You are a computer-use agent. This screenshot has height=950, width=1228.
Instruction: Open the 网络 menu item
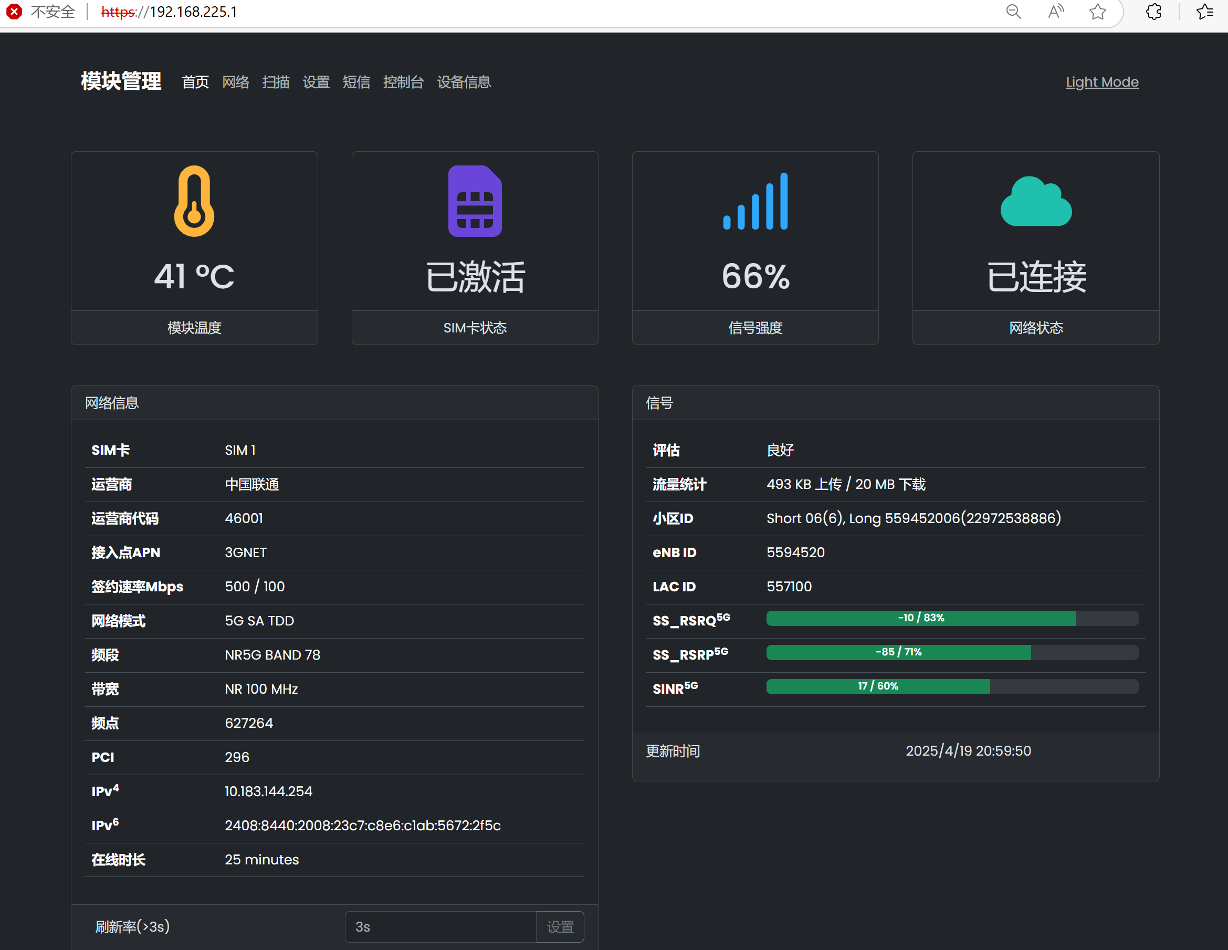236,82
